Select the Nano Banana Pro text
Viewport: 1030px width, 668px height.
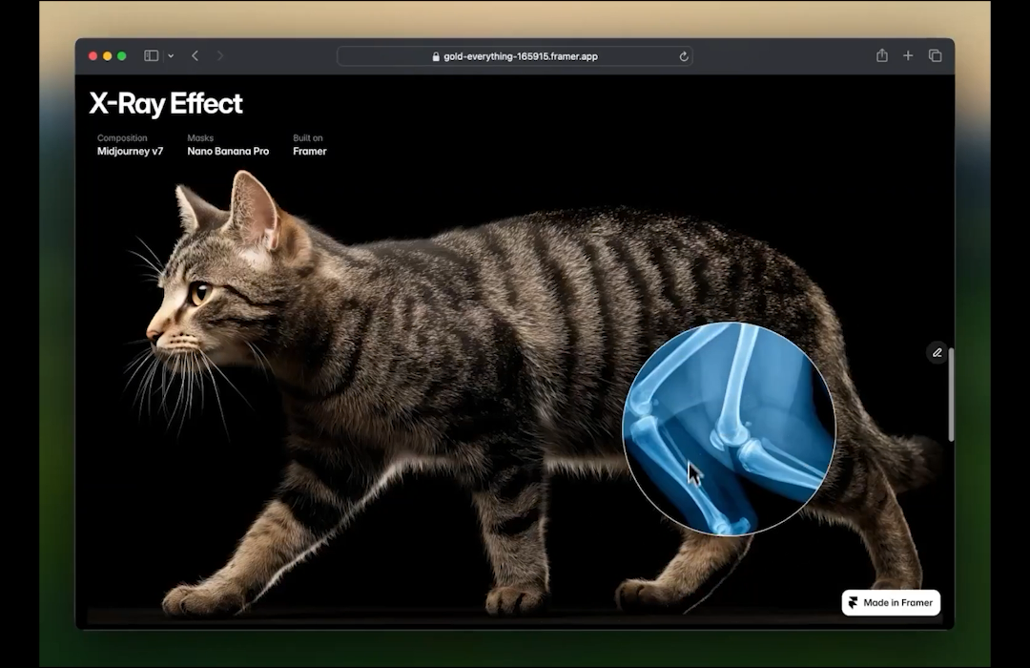228,152
